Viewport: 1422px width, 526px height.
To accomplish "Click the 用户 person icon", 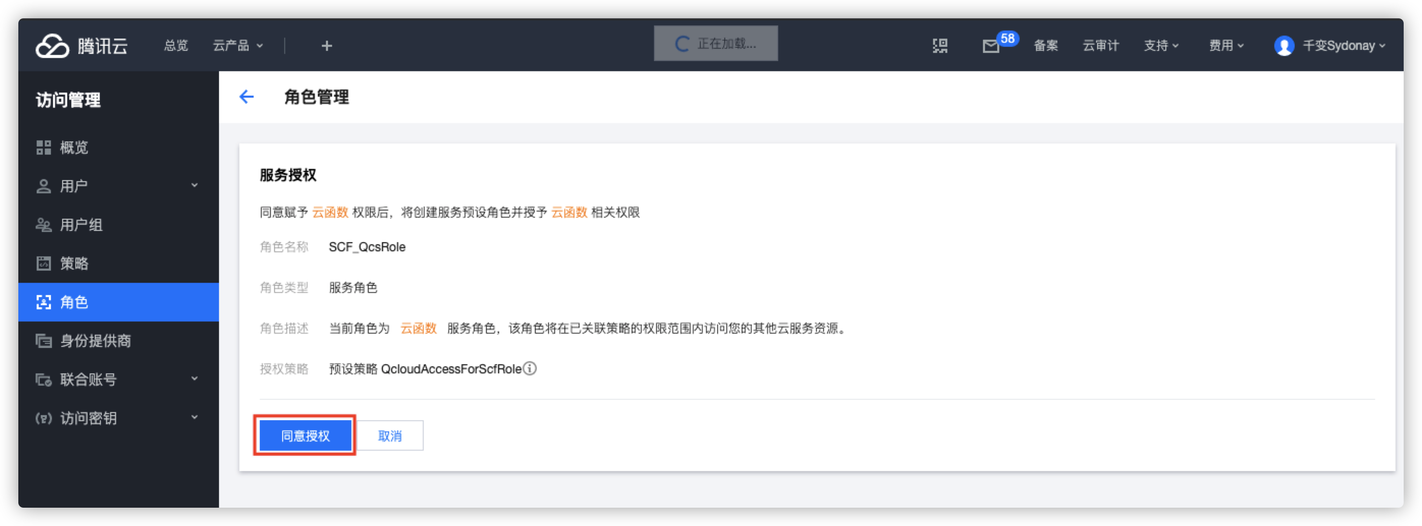I will coord(43,186).
